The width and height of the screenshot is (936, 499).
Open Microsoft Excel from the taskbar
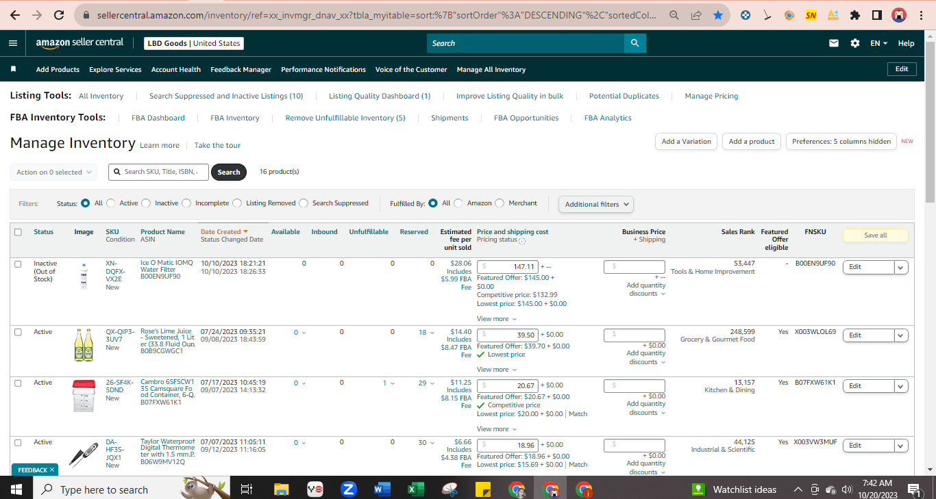click(415, 489)
